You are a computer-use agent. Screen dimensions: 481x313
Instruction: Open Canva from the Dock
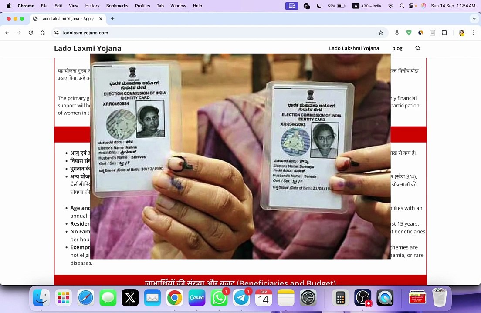197,297
